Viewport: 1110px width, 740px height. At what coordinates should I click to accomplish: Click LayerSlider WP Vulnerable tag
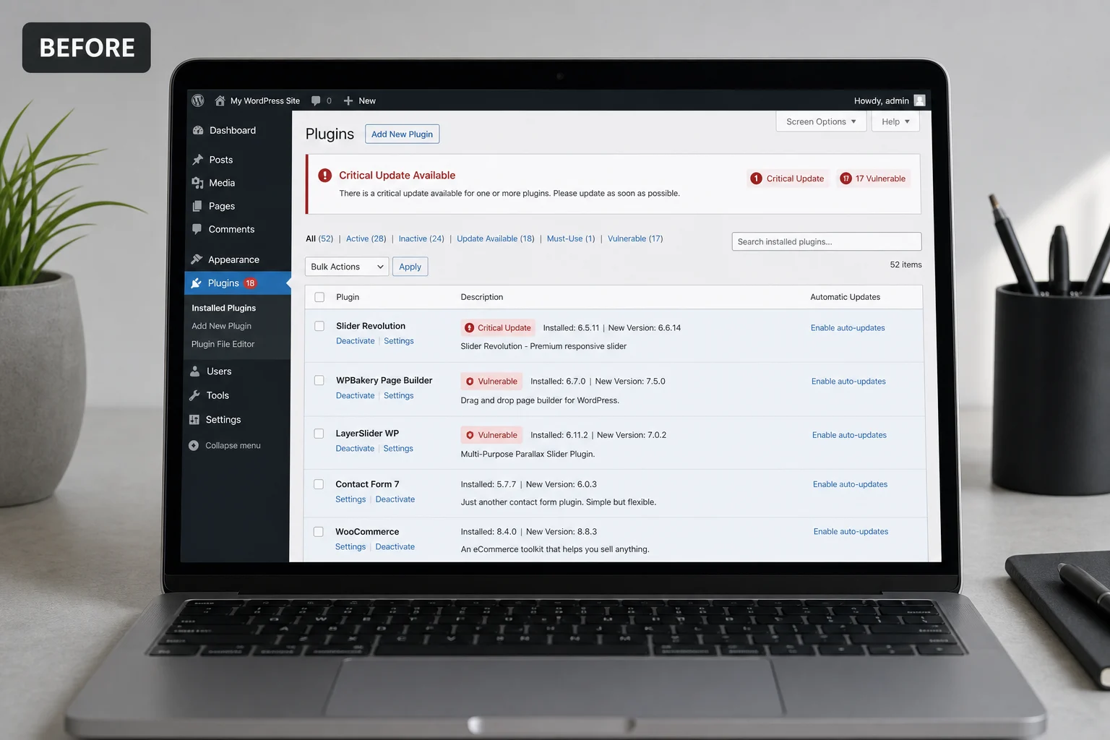(x=491, y=435)
